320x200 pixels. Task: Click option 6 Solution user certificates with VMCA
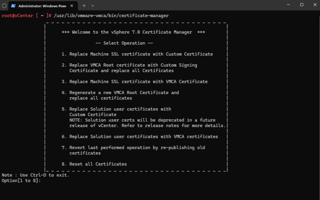click(x=140, y=137)
